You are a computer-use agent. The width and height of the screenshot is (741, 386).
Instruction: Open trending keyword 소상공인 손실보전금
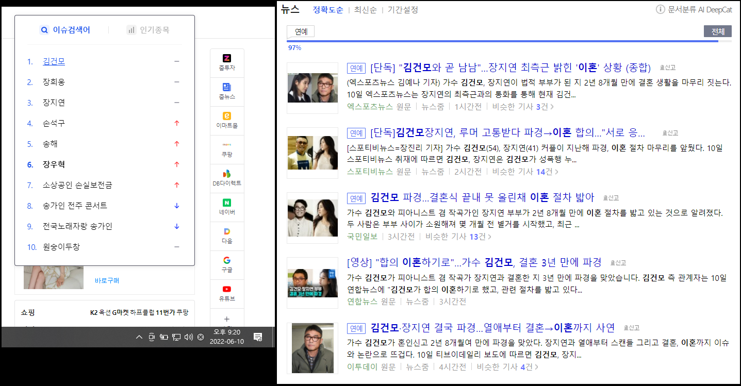click(x=77, y=185)
